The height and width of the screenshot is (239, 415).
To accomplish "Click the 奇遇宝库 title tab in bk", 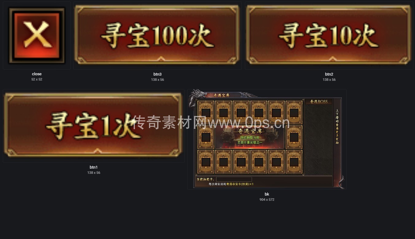I will 221,95.
